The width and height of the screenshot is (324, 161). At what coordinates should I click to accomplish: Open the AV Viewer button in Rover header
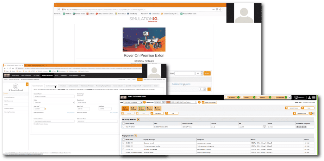(x=300, y=97)
